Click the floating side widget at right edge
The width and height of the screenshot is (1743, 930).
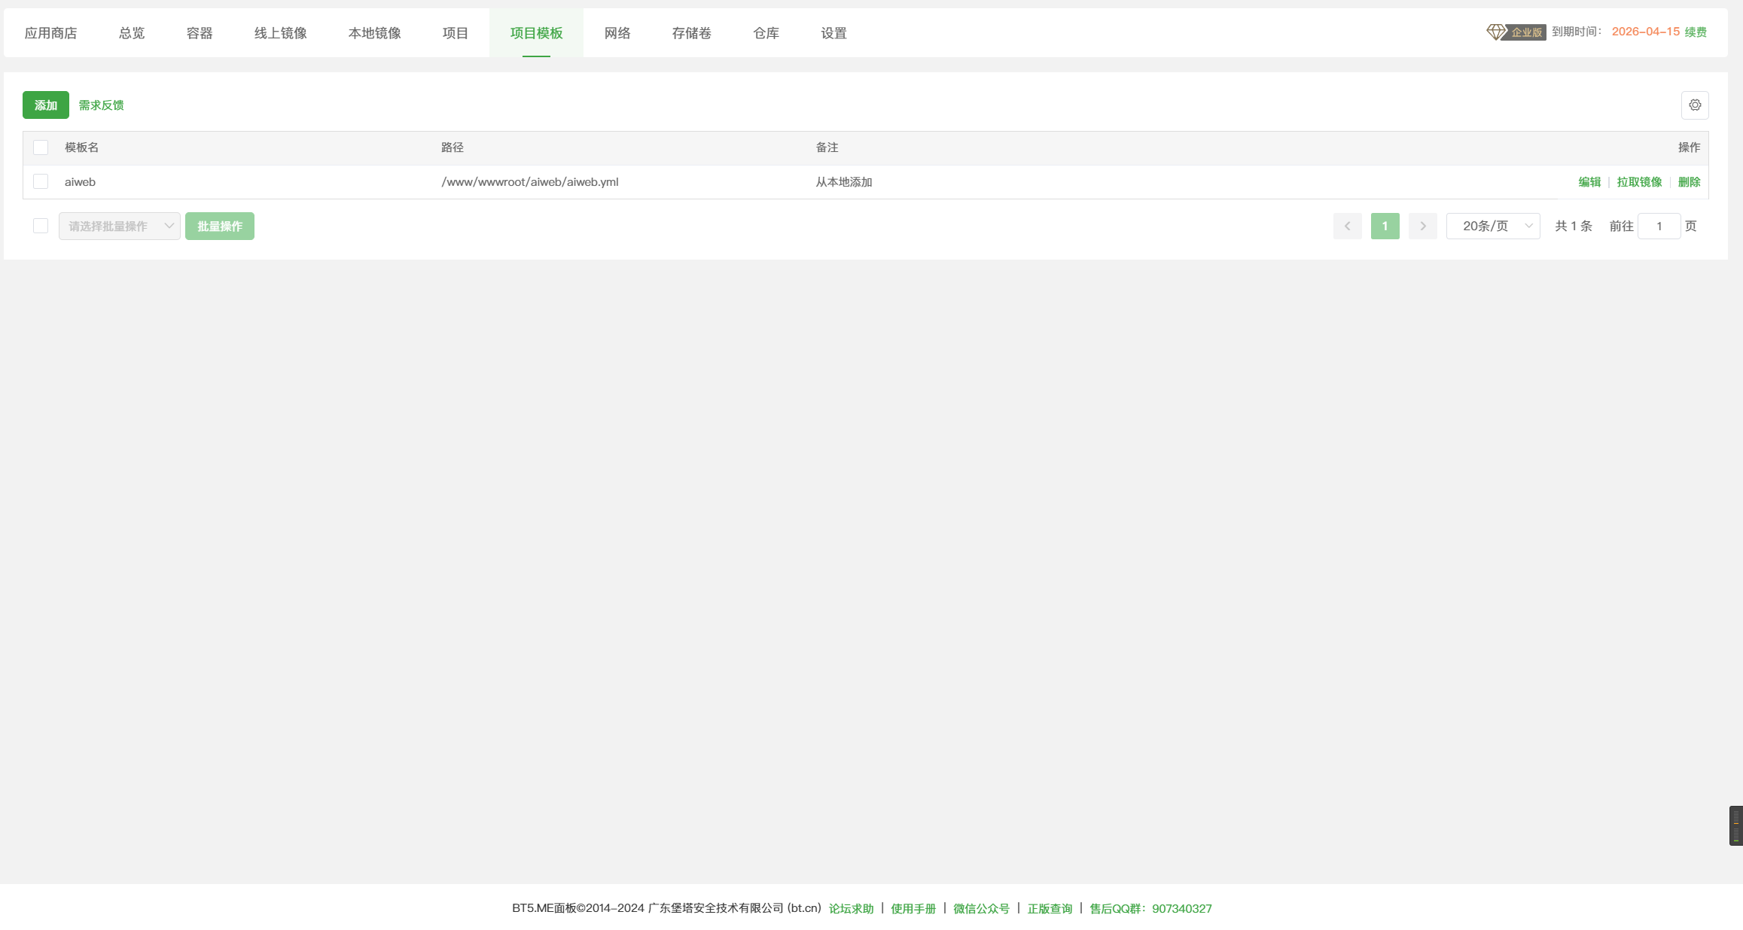1736,825
